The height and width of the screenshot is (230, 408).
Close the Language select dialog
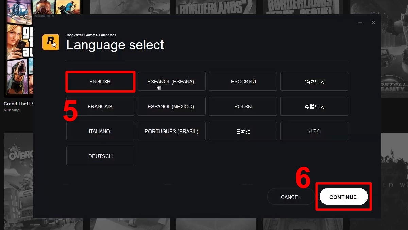(x=373, y=23)
